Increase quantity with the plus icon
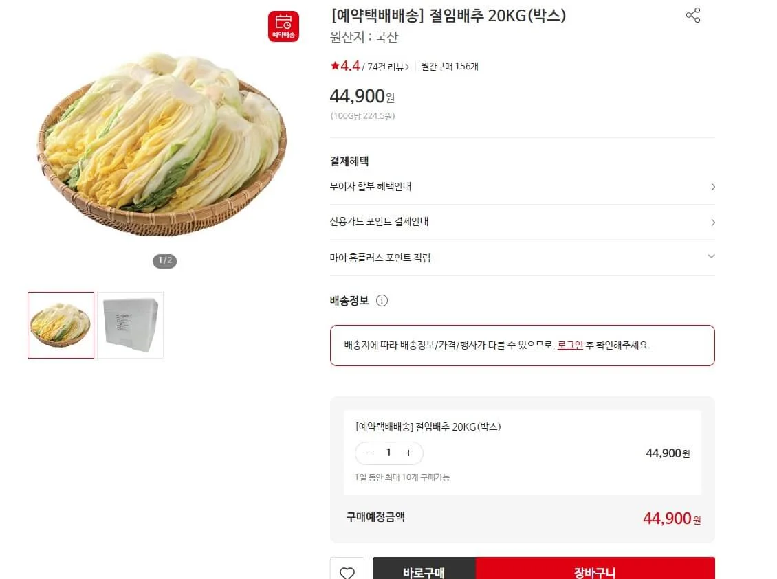Screen dimensions: 777x579 tap(408, 453)
